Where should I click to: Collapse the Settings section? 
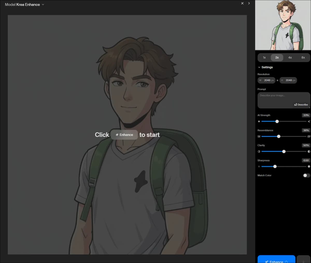(265, 67)
